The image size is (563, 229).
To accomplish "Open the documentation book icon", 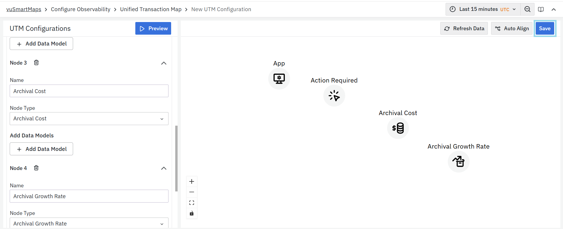I will tap(541, 9).
